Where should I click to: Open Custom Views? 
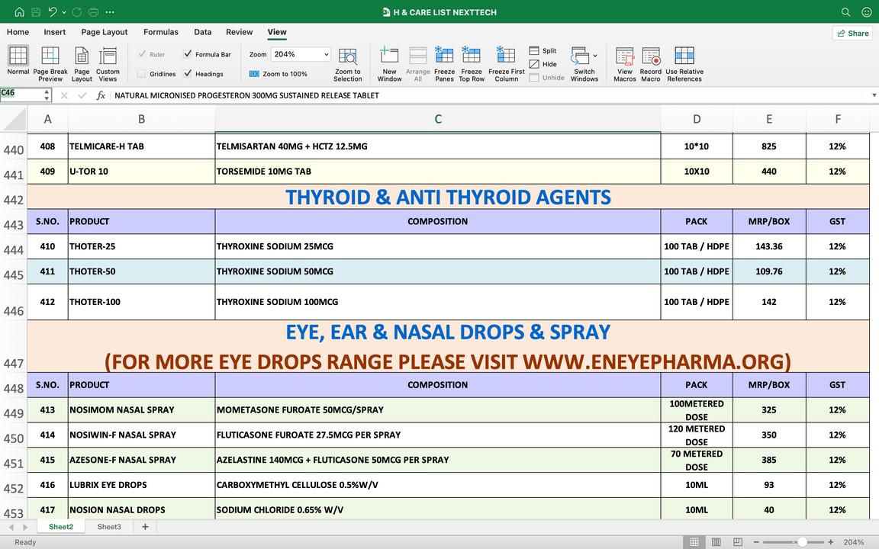[x=108, y=64]
